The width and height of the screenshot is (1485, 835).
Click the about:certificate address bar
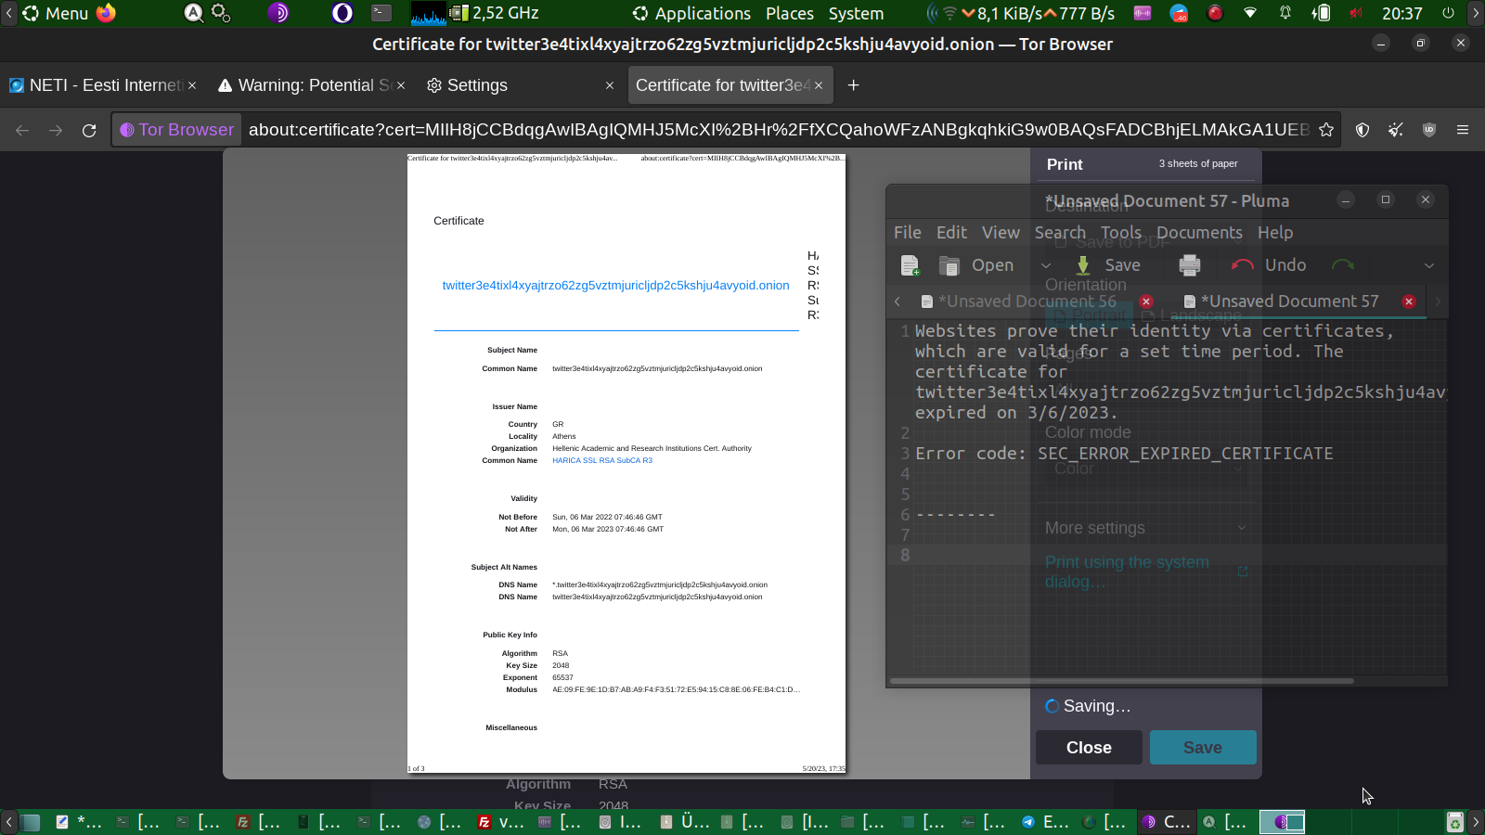coord(779,130)
